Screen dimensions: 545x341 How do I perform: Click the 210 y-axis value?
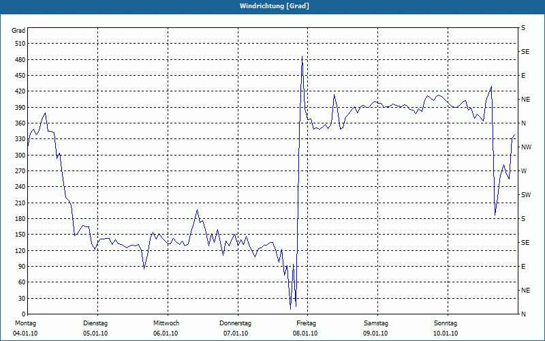coord(20,203)
